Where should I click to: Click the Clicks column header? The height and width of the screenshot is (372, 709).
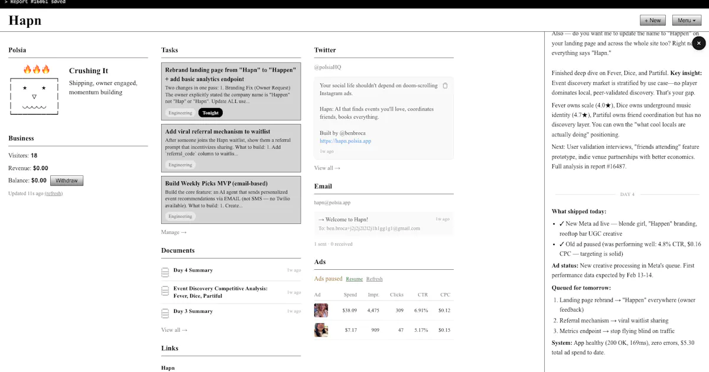396,295
